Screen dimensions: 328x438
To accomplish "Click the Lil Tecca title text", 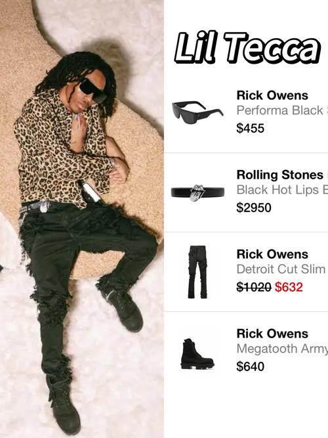I will tap(247, 47).
